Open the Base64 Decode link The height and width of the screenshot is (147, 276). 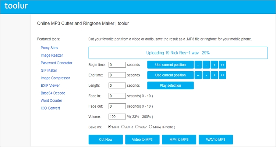pyautogui.click(x=53, y=93)
